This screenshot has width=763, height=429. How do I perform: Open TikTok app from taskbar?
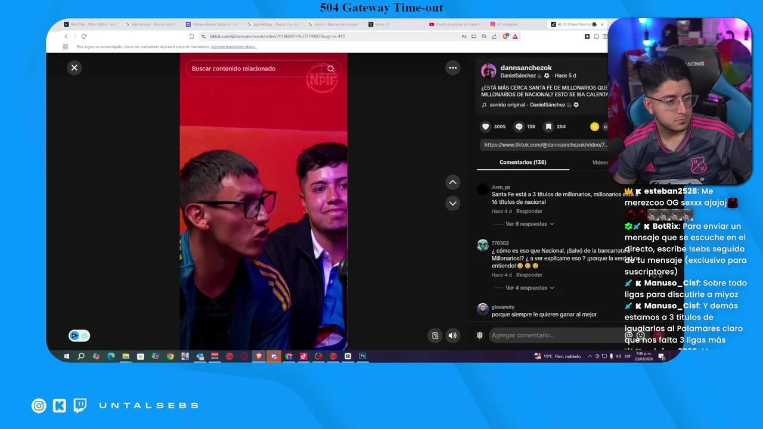(x=303, y=356)
